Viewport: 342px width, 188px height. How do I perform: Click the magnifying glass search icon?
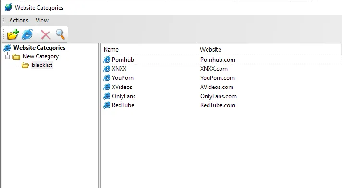pos(60,34)
